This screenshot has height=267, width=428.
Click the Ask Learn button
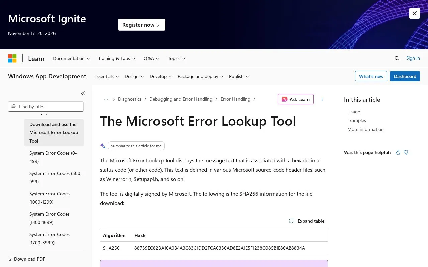(296, 99)
